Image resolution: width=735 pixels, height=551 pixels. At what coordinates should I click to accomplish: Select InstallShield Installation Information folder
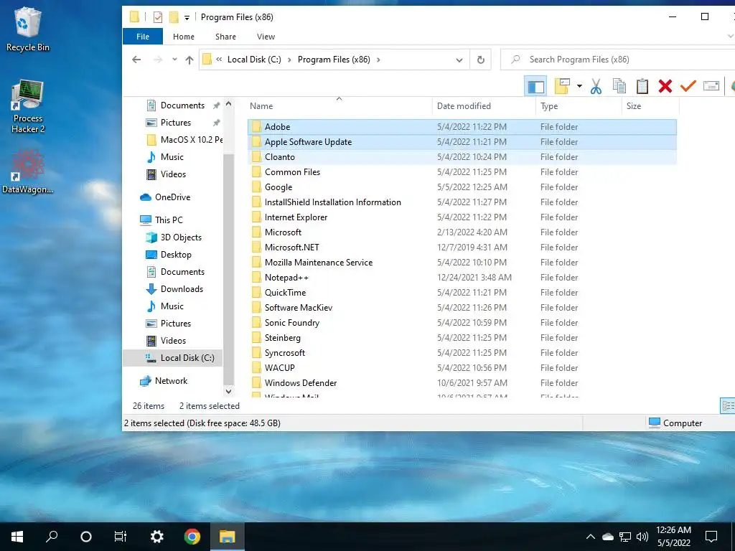[462, 202]
